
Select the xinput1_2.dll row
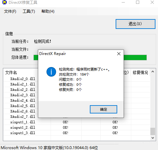[77, 127]
